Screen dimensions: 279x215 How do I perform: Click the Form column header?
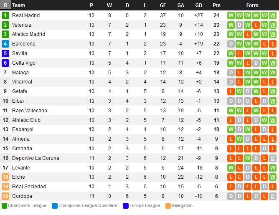pyautogui.click(x=252, y=5)
